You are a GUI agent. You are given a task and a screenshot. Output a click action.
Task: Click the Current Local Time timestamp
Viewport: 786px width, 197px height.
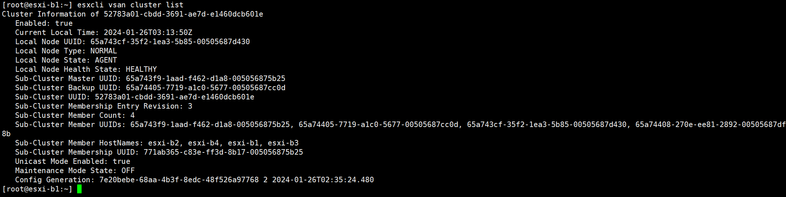coord(148,32)
